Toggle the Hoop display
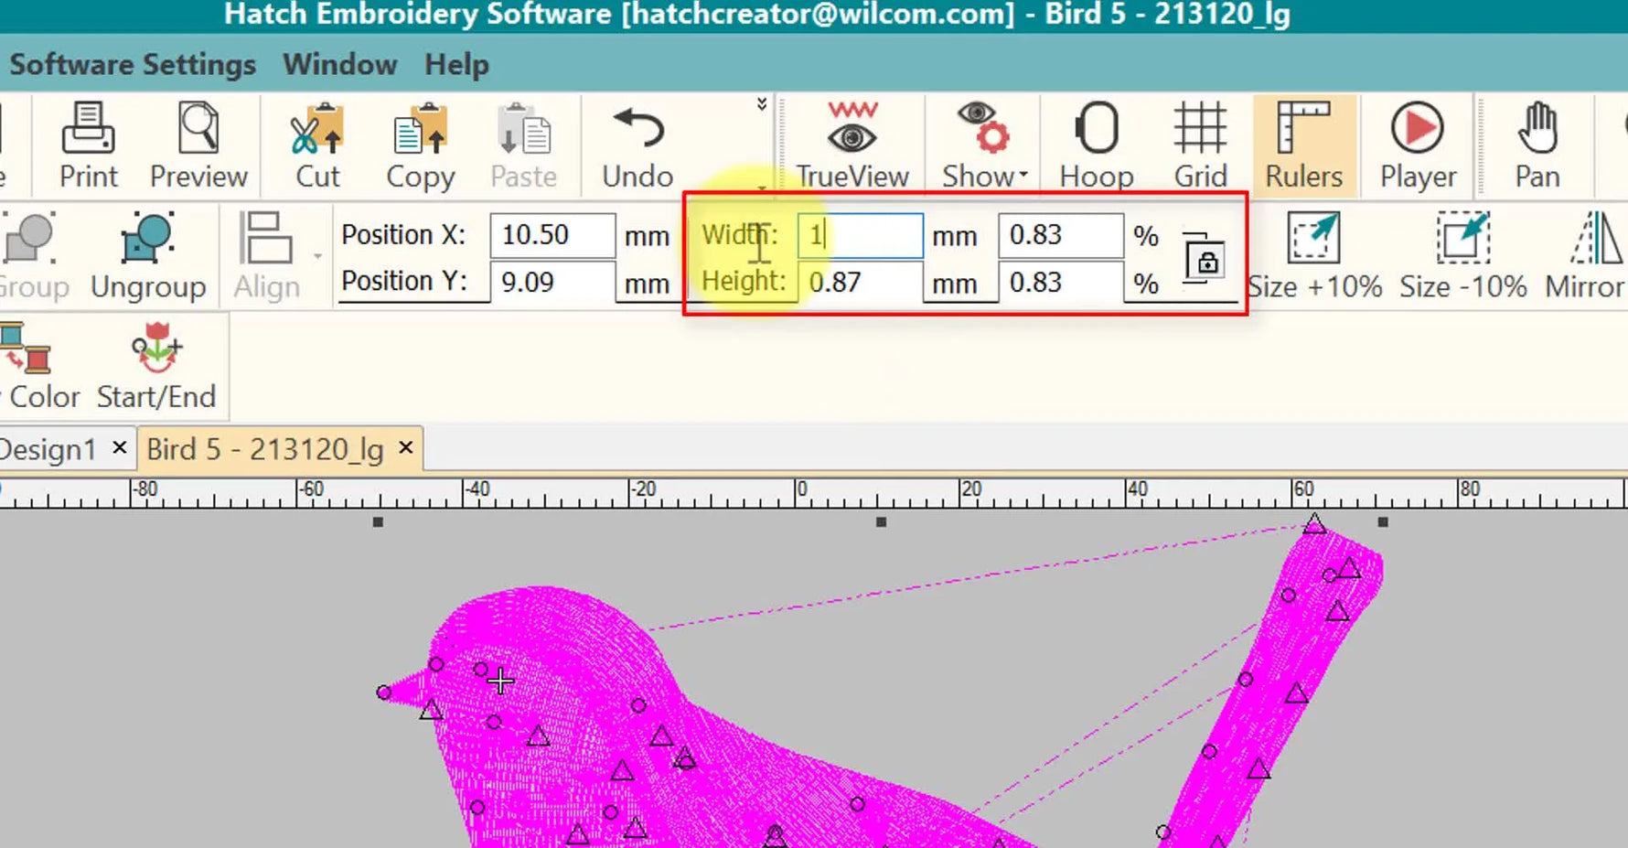Viewport: 1628px width, 848px height. tap(1097, 146)
